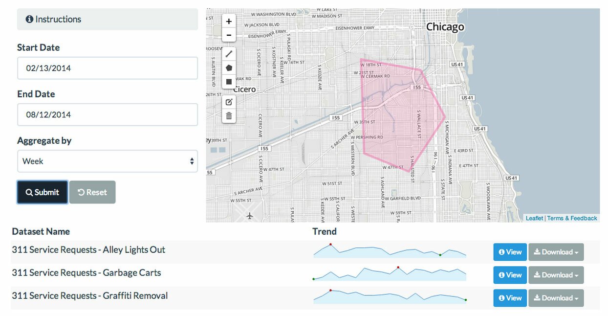The width and height of the screenshot is (608, 316).
Task: Select the draw polygon tool
Action: pyautogui.click(x=229, y=68)
